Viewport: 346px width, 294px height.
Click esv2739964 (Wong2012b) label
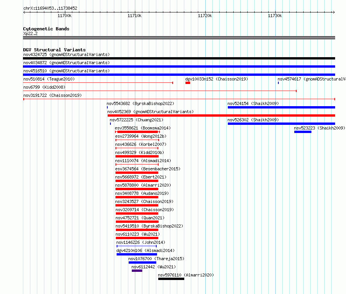141,136
